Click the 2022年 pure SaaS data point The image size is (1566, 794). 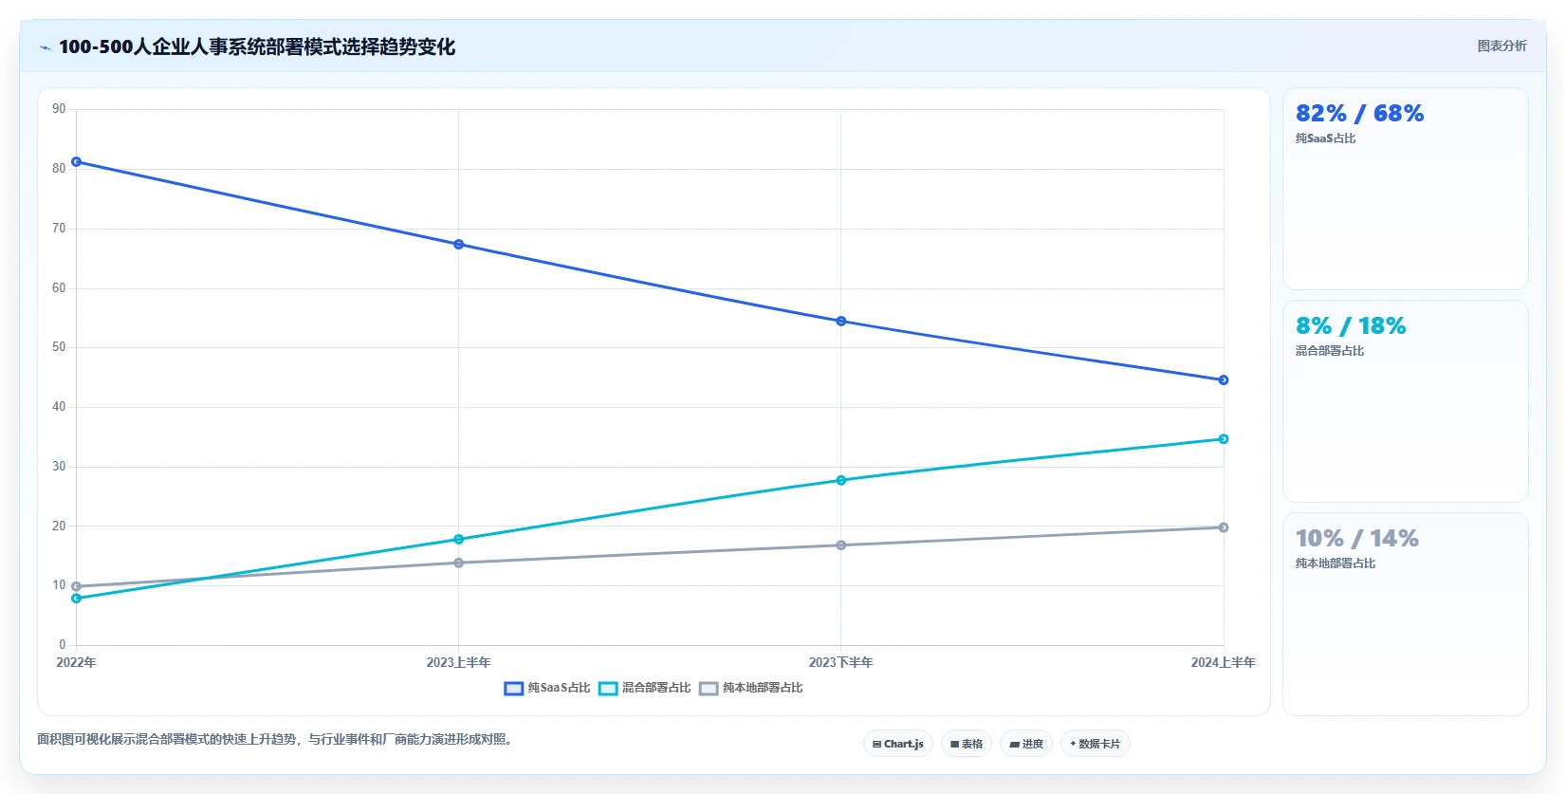[76, 162]
